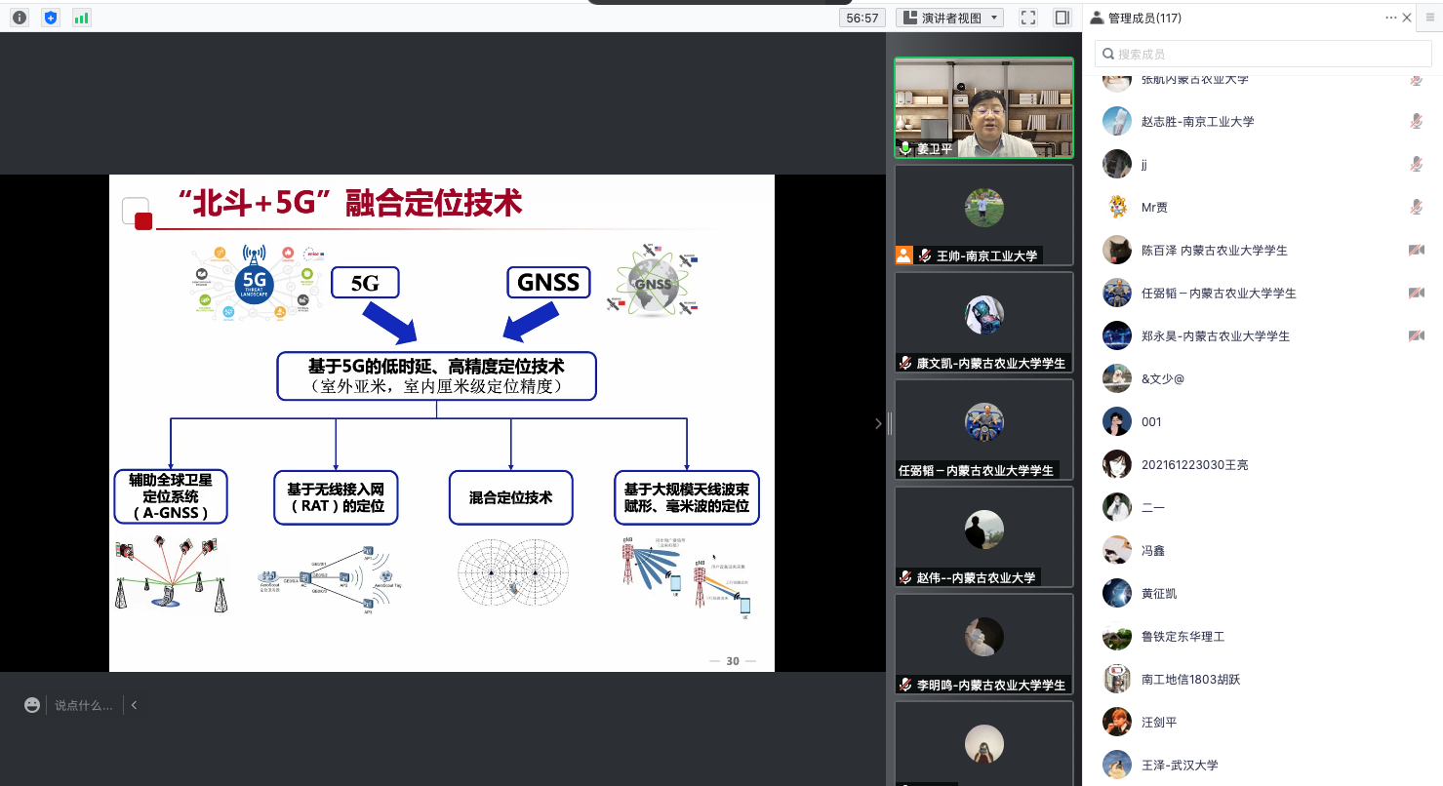Viewport: 1443px width, 786px height.
Task: Open the three-dot more options in members panel
Action: 1391,18
